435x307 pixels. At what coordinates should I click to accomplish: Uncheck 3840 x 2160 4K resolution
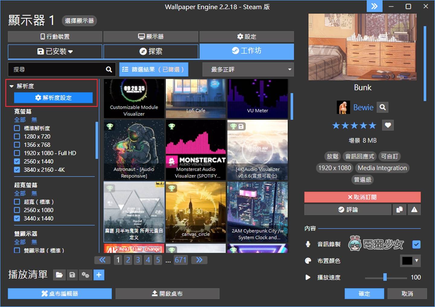(x=17, y=170)
